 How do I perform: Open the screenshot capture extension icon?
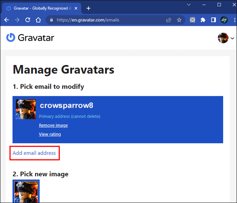pos(193,20)
